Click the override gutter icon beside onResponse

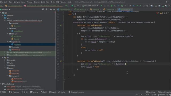[61, 25]
